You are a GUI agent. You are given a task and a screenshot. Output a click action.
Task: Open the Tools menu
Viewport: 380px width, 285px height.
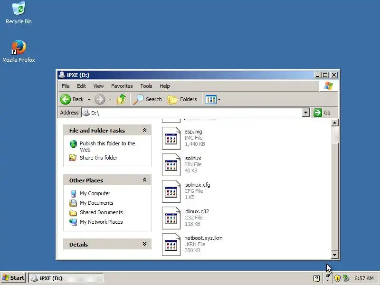(x=146, y=86)
